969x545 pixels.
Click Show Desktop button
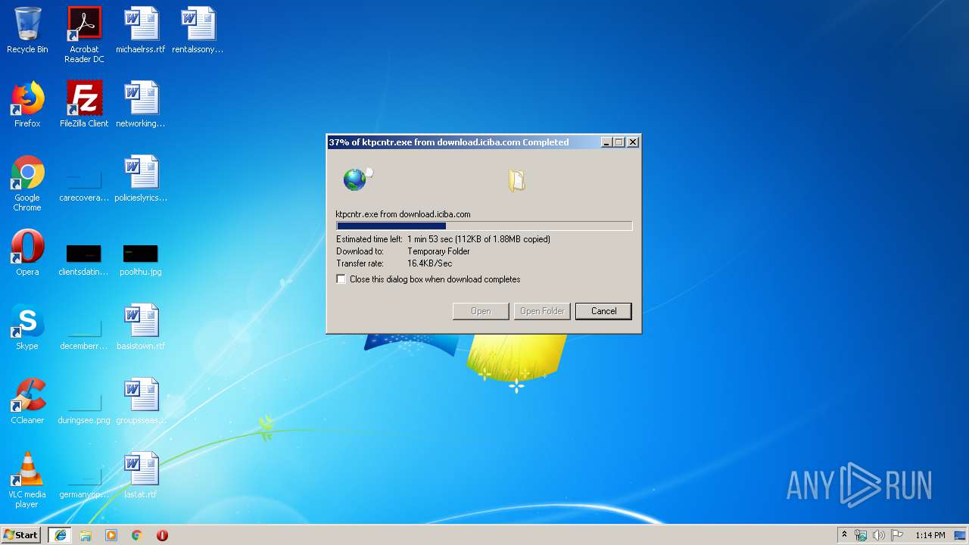(961, 535)
